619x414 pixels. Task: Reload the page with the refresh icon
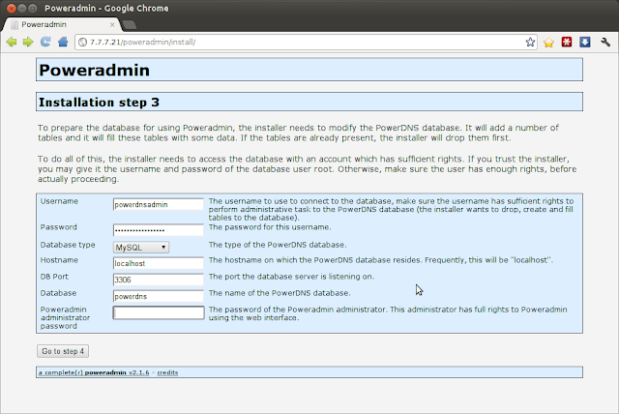coord(45,42)
